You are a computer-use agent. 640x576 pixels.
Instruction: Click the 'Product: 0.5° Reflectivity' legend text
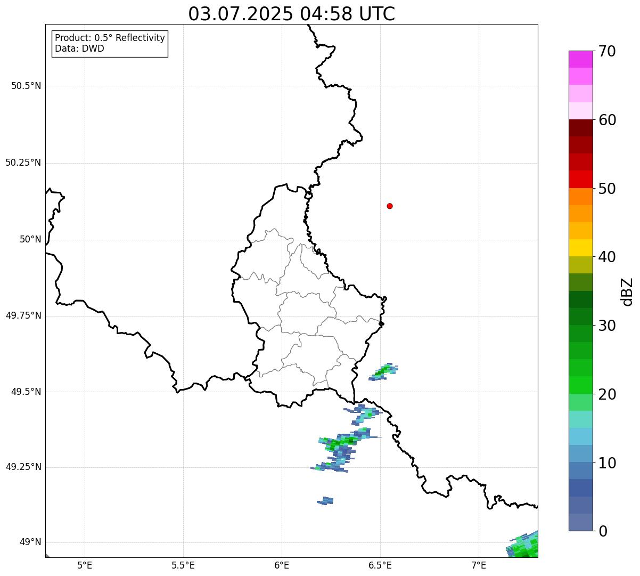pyautogui.click(x=110, y=38)
